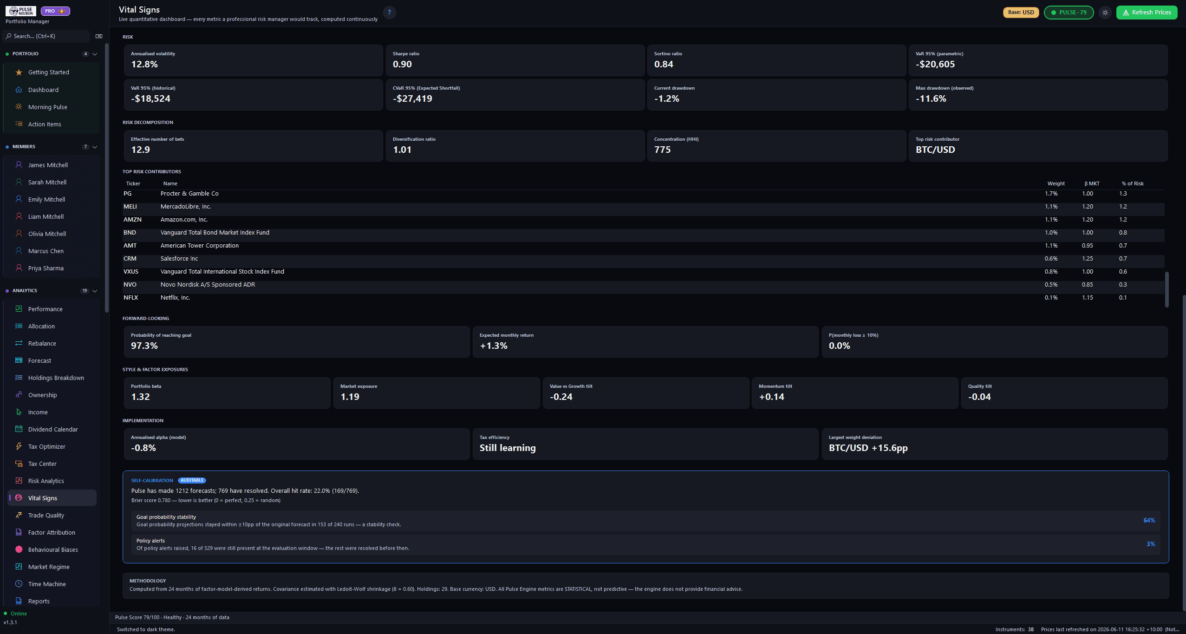Collapse the Analytics section chevron

pyautogui.click(x=95, y=291)
